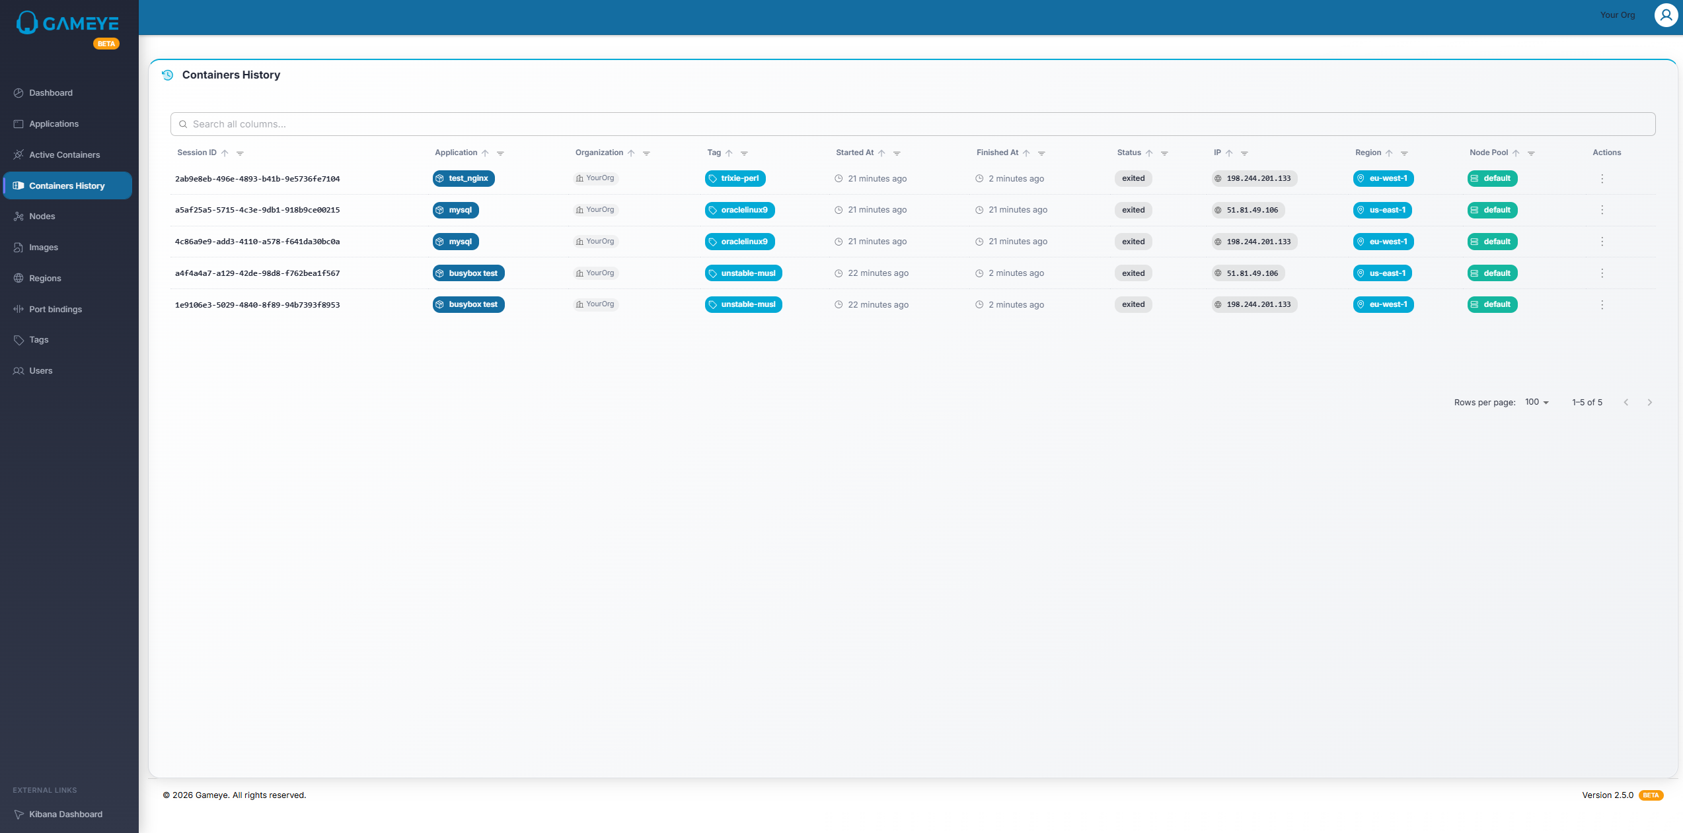Expand the rows per page dropdown
The width and height of the screenshot is (1683, 833).
pos(1537,403)
